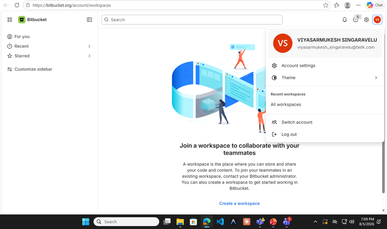Expand the Starred section chevron
Viewport: 387px width, 229px height.
pyautogui.click(x=89, y=56)
